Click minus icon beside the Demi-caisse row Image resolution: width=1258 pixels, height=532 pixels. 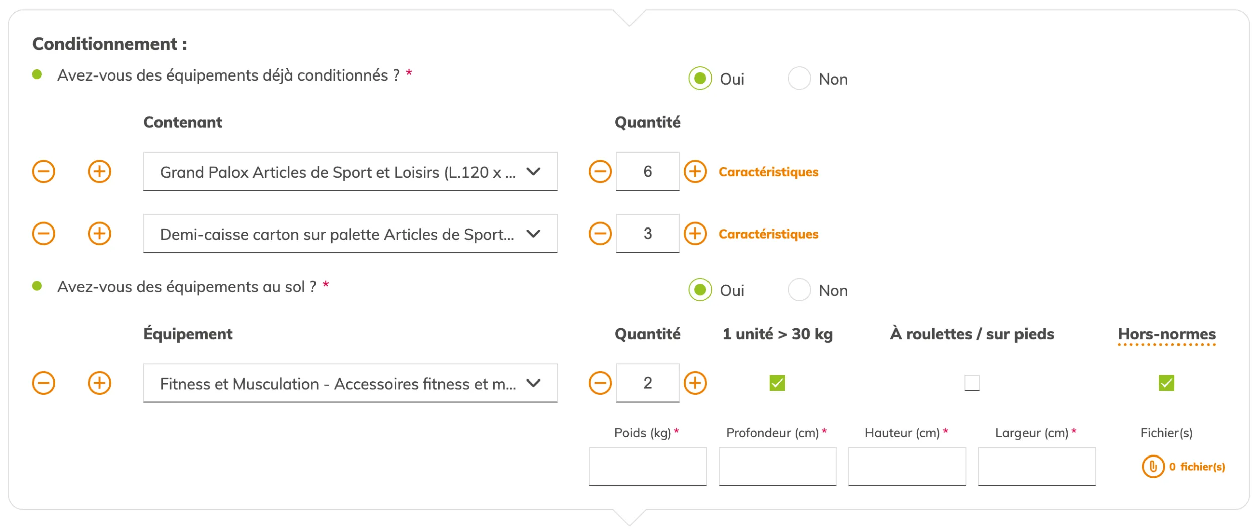[x=43, y=233]
